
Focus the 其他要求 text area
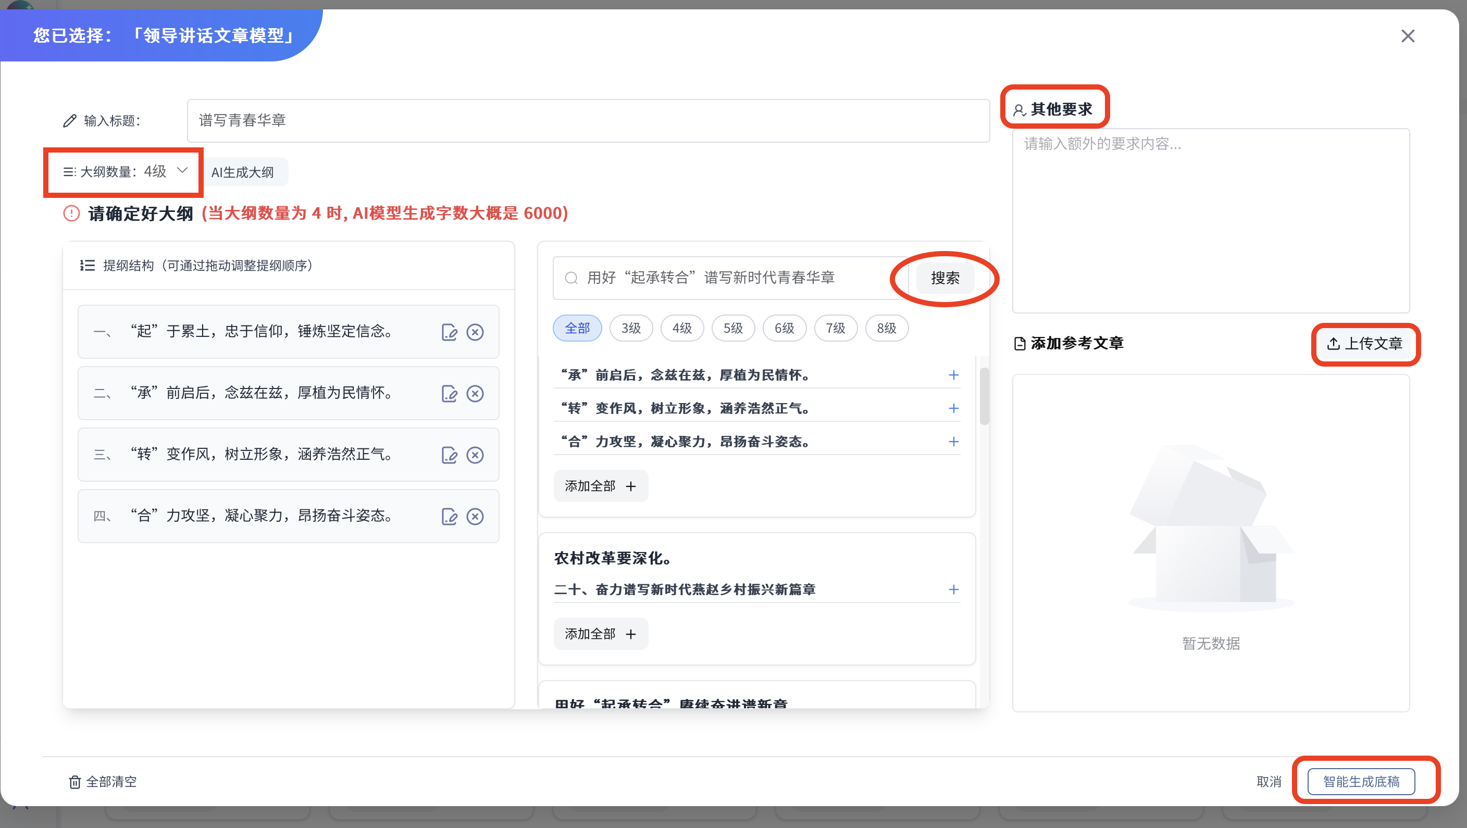(x=1210, y=220)
